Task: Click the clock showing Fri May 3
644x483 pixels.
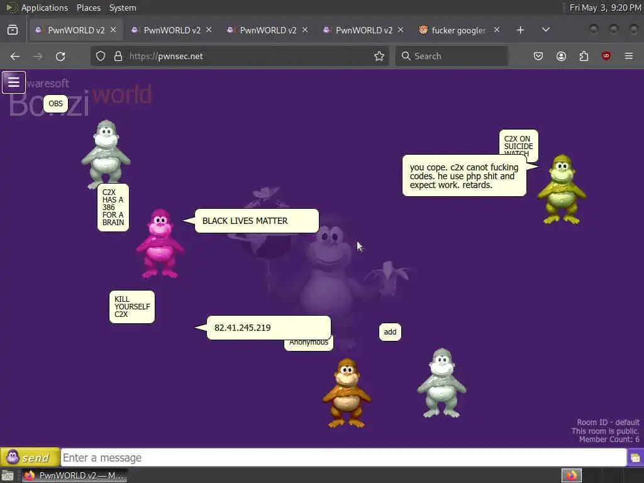Action: [x=605, y=8]
